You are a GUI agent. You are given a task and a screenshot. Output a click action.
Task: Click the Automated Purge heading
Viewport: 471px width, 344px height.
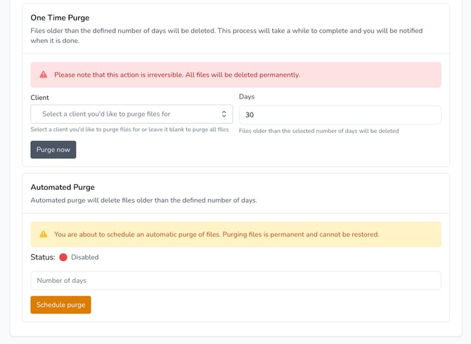click(63, 187)
